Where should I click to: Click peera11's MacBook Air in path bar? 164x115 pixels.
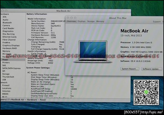tap(12, 100)
